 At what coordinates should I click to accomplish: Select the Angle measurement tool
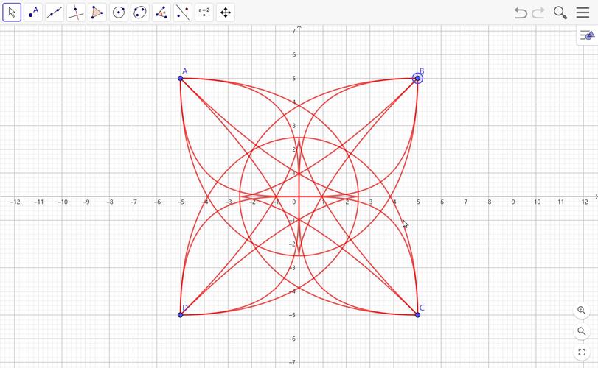click(x=161, y=13)
